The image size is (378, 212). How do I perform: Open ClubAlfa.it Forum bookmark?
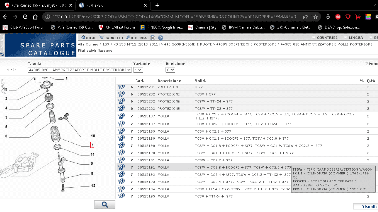[x=116, y=27]
